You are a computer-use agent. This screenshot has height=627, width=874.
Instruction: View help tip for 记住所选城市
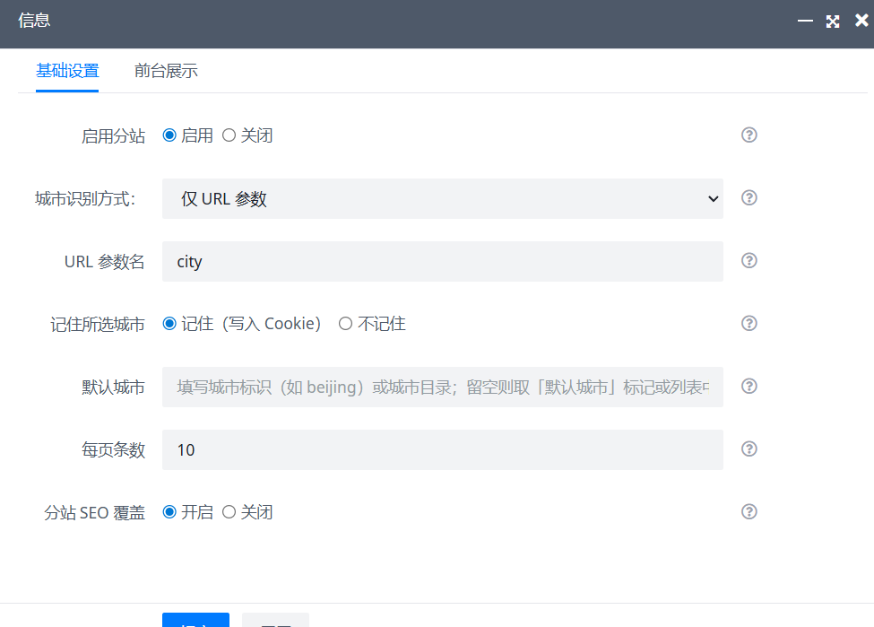[x=749, y=324]
